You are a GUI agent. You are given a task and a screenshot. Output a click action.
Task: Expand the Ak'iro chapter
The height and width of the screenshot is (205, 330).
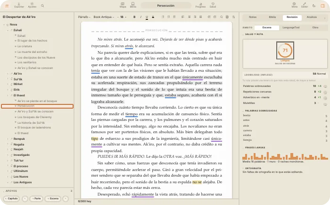[x=8, y=74]
